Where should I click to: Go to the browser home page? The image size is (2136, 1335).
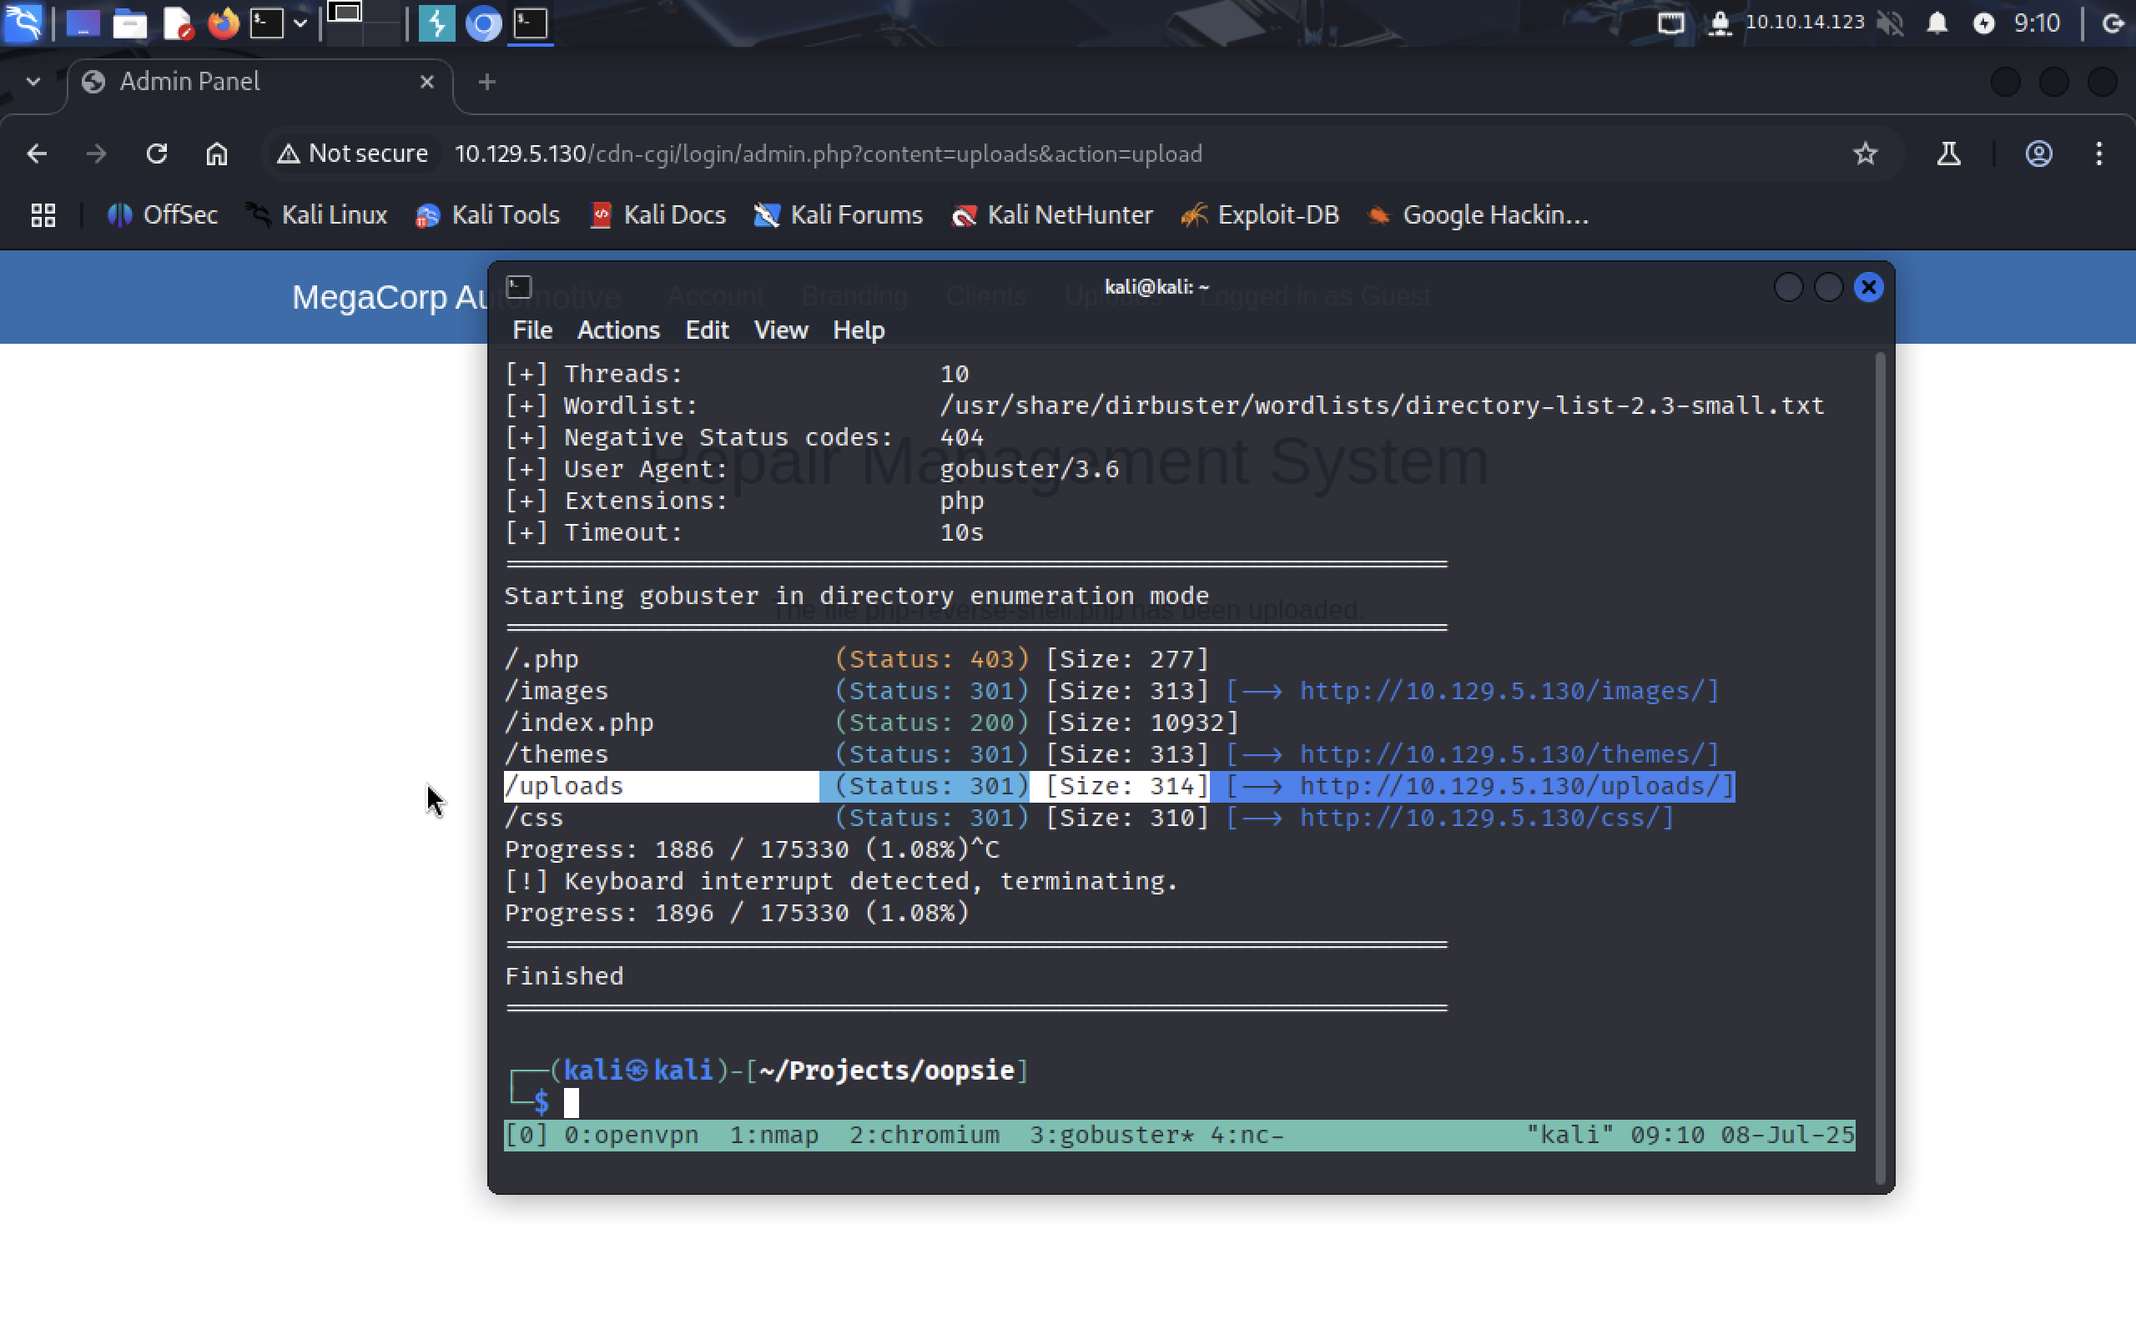(x=216, y=154)
